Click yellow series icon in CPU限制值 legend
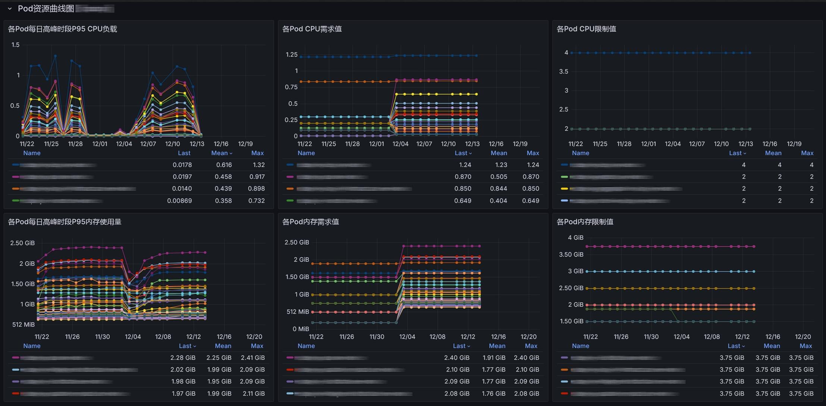Screen dimensions: 826x406 pos(565,189)
